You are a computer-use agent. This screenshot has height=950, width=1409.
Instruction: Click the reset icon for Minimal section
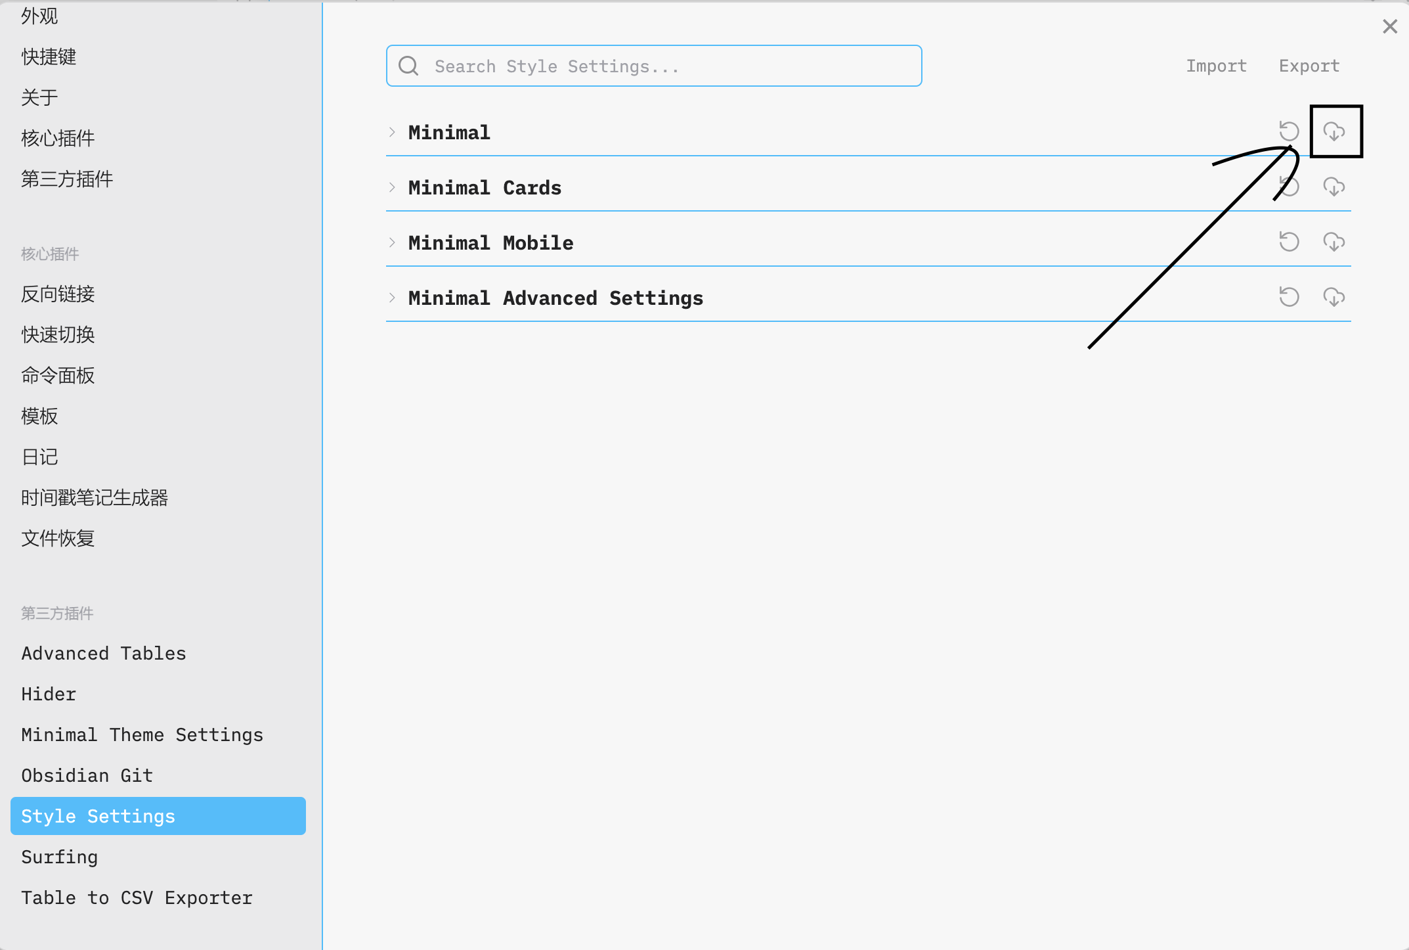pos(1289,131)
